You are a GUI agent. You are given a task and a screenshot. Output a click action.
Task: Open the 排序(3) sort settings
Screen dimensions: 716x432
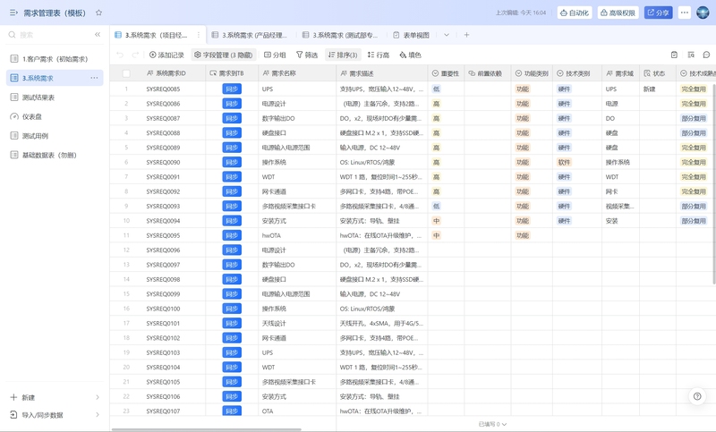(343, 55)
